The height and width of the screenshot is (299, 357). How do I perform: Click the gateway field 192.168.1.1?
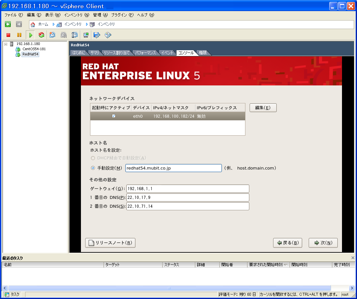(188, 189)
